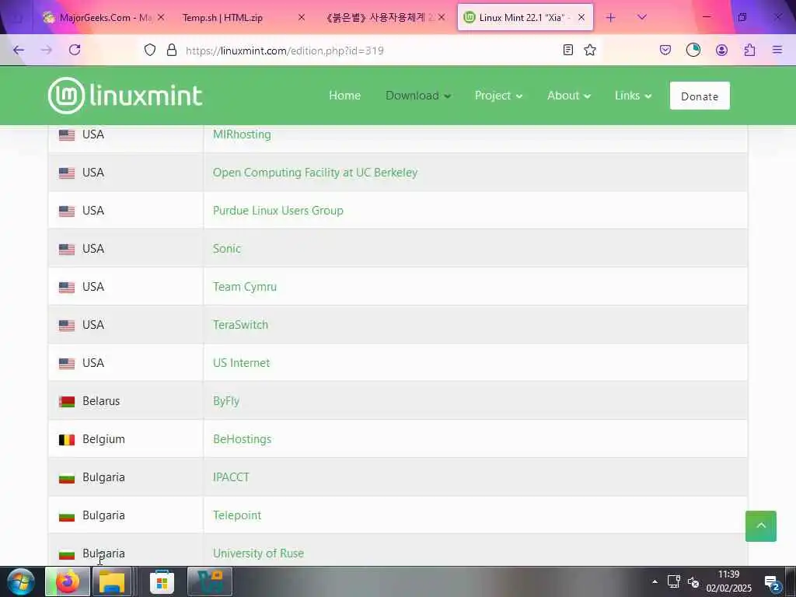The image size is (796, 597).
Task: Open US Internet mirror link
Action: [x=242, y=363]
